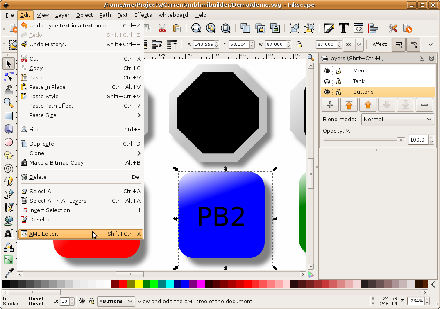Click Zoom to fit selection icon
440x309 pixels.
point(196,28)
